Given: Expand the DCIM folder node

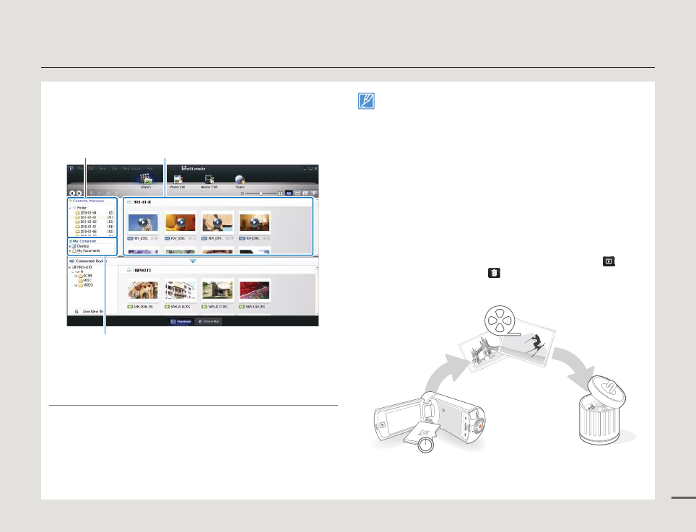Looking at the screenshot, I should (75, 276).
